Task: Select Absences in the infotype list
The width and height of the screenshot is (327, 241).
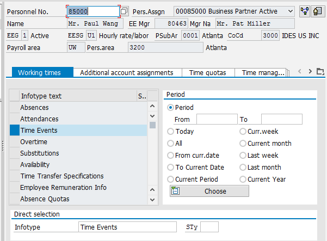Action: [x=34, y=108]
